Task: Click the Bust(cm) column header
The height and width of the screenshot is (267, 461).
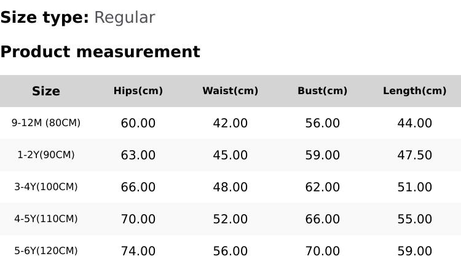Action: click(323, 91)
